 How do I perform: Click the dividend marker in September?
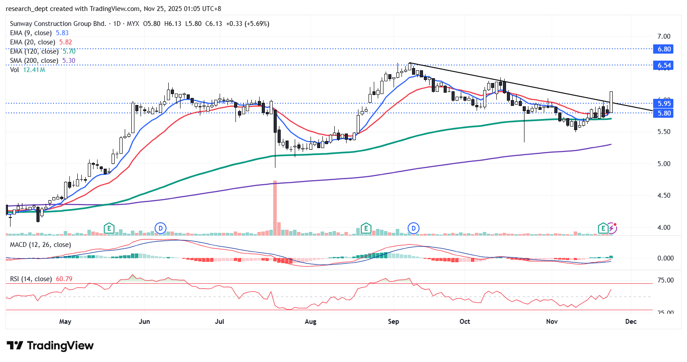pyautogui.click(x=413, y=228)
